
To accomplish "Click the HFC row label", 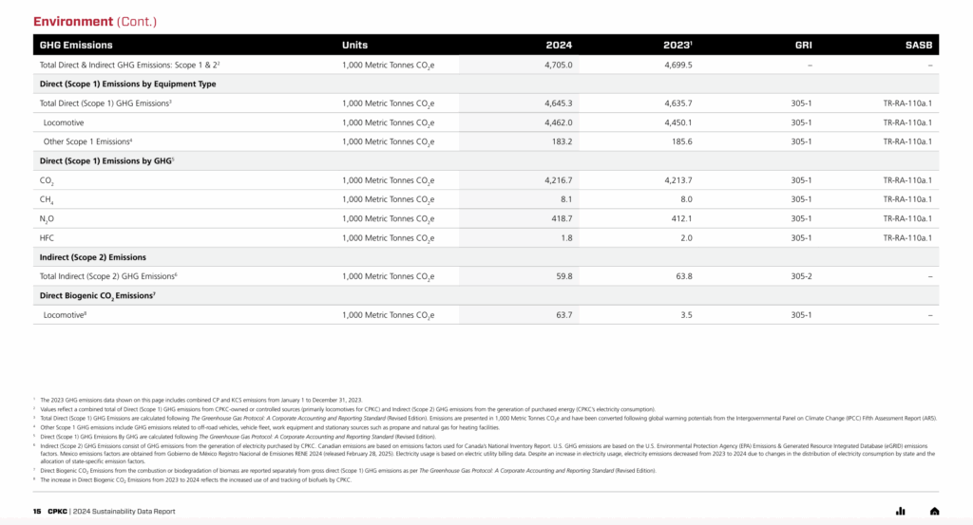I will tap(47, 237).
